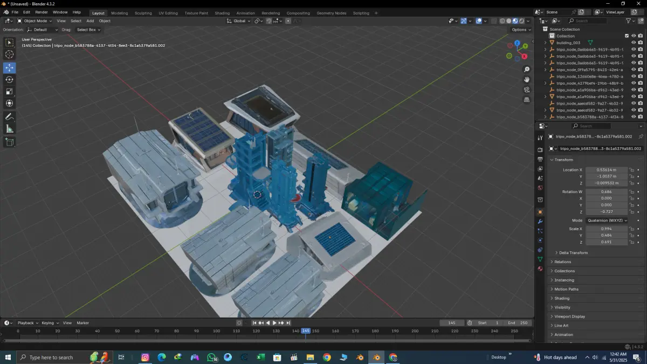Screen dimensions: 647x364
Task: Pick the Annotate tool
Action: pyautogui.click(x=9, y=117)
